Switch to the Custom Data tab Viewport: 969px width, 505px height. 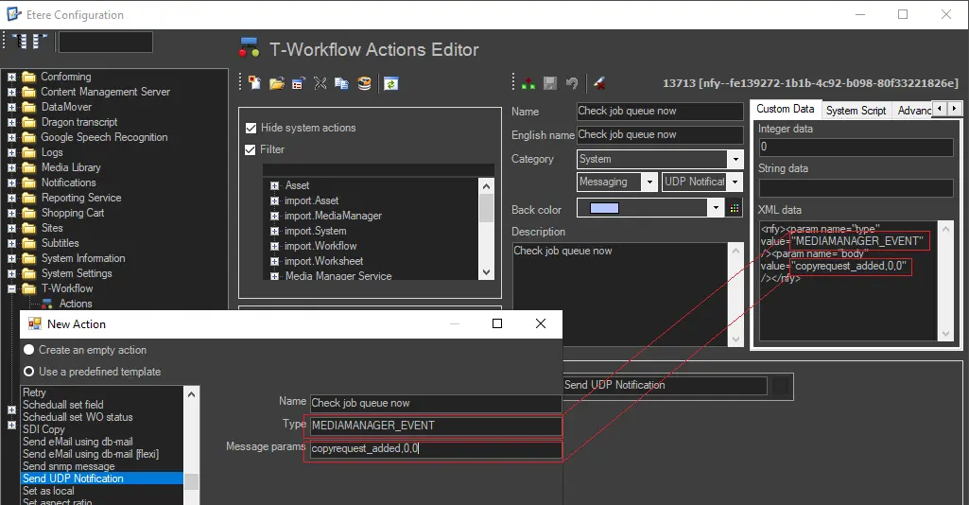[x=785, y=110]
